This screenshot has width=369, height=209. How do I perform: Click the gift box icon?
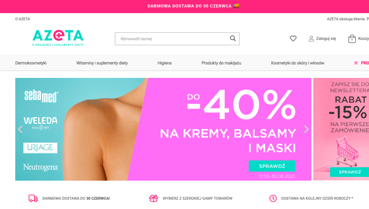pyautogui.click(x=154, y=199)
